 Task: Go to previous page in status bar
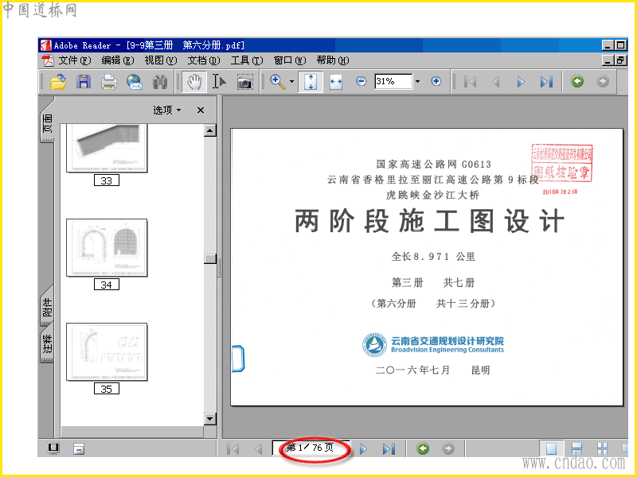pos(258,448)
